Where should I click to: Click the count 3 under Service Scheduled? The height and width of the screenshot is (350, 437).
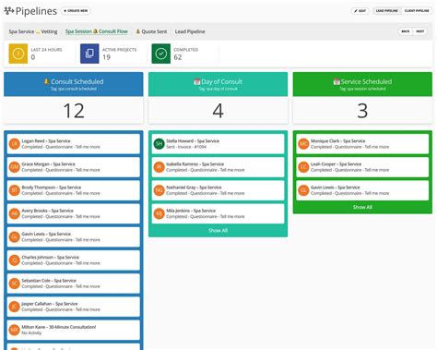coord(362,111)
